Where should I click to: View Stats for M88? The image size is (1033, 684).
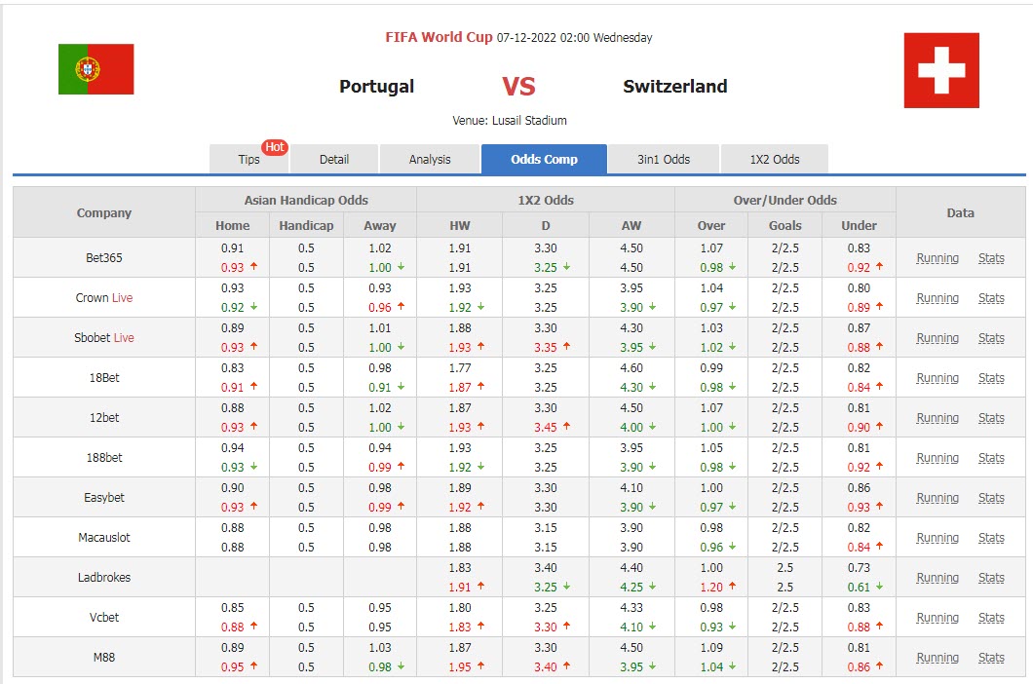click(x=991, y=658)
